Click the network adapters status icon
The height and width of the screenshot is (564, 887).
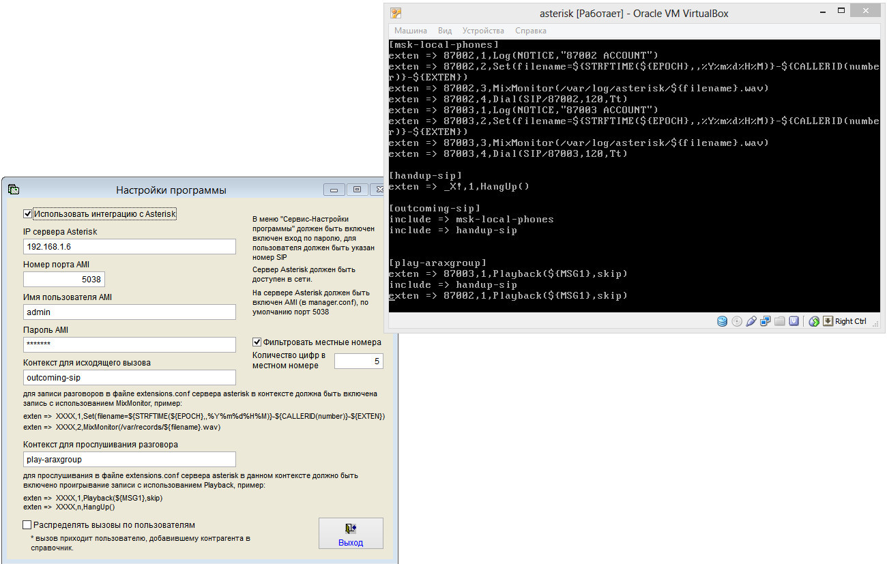click(x=766, y=321)
